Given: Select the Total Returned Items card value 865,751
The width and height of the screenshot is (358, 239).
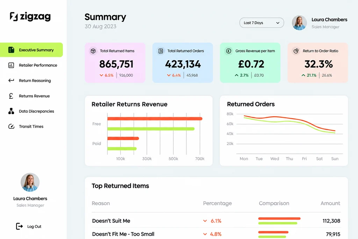Looking at the screenshot, I should pyautogui.click(x=116, y=64).
